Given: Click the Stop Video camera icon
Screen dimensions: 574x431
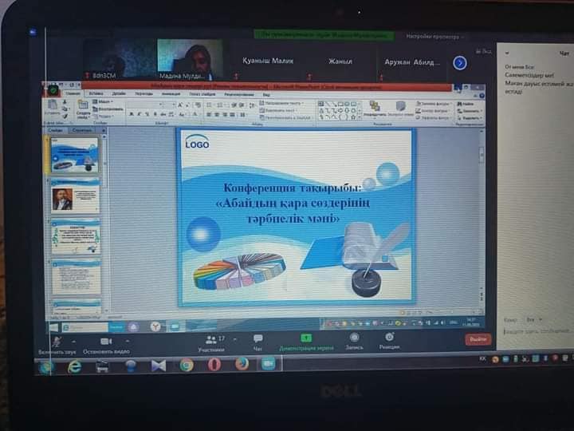Looking at the screenshot, I should [x=106, y=341].
